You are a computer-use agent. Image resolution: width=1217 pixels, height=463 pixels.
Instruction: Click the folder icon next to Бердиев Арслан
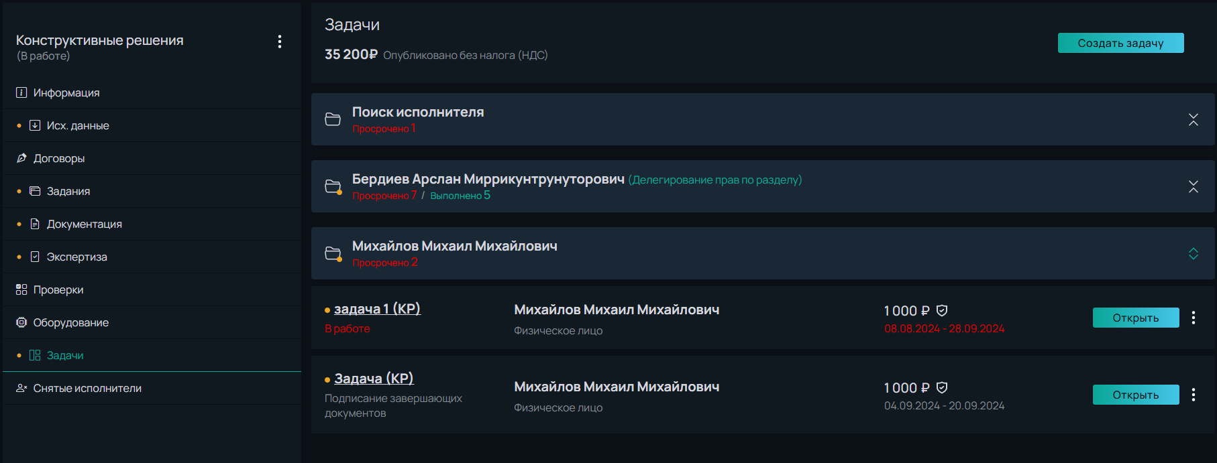333,186
